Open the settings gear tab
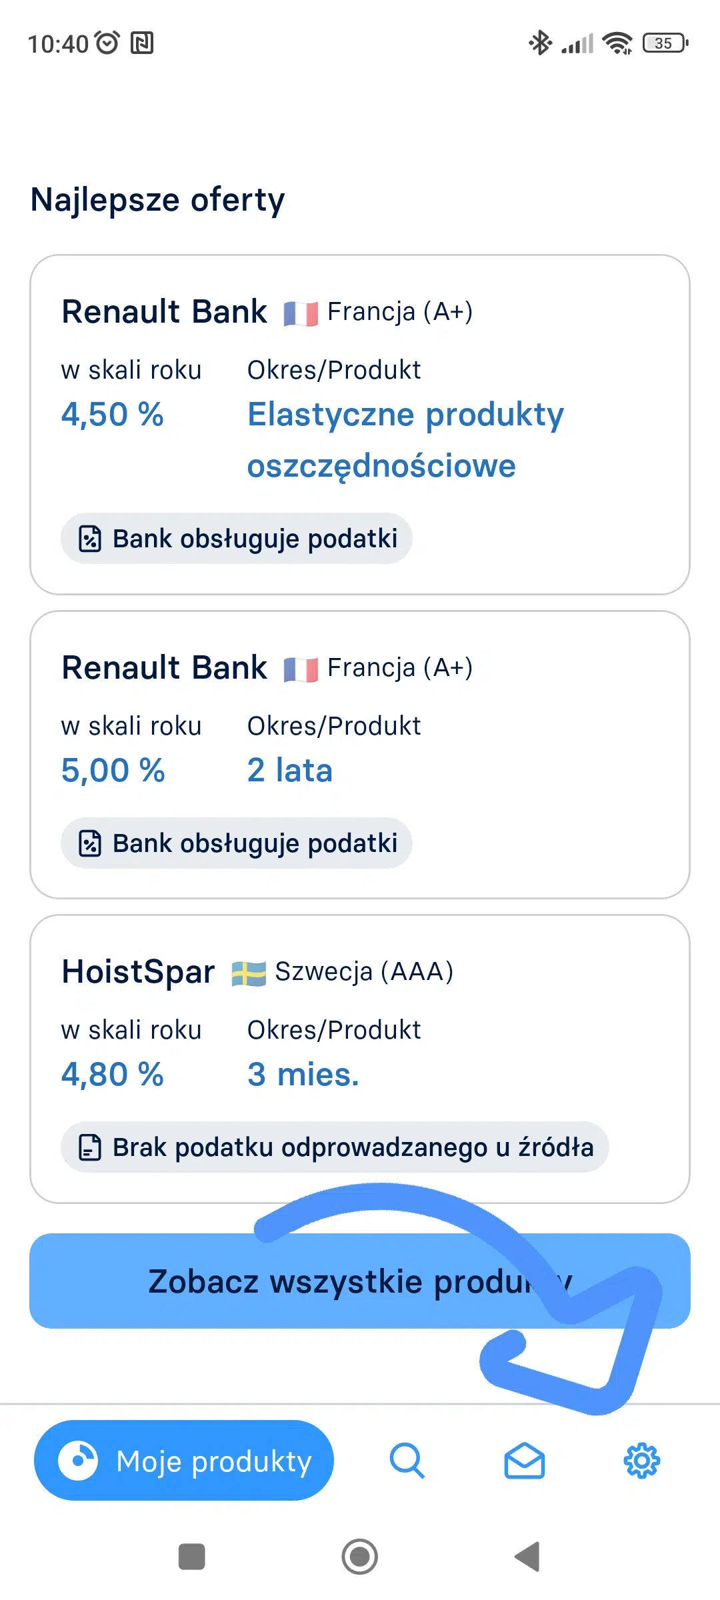 (641, 1461)
